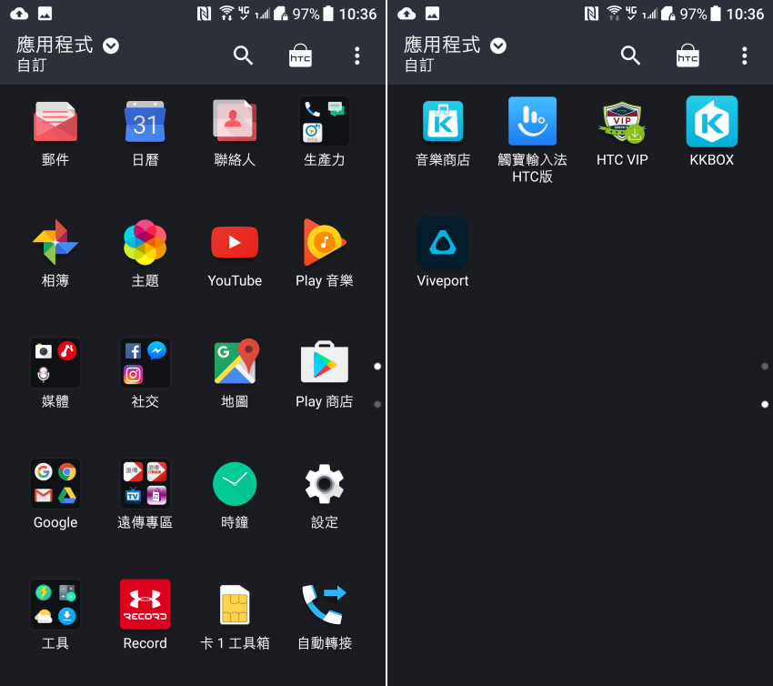Viewport: 773px width, 686px height.
Task: Open HTC store bag on right screen
Action: tap(688, 55)
